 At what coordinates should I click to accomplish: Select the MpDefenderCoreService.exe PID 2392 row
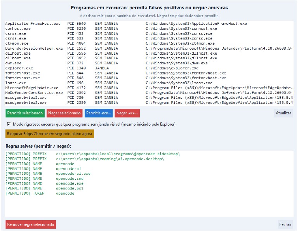pos(149,93)
